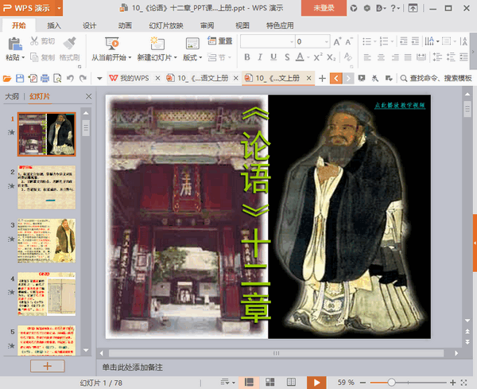Open the 插入 ribbon tab
The height and width of the screenshot is (389, 477).
[x=54, y=25]
